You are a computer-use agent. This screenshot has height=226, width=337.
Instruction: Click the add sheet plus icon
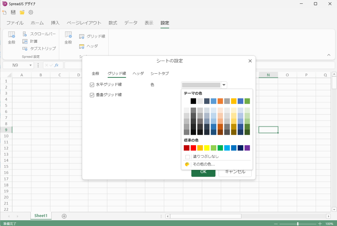click(x=64, y=216)
